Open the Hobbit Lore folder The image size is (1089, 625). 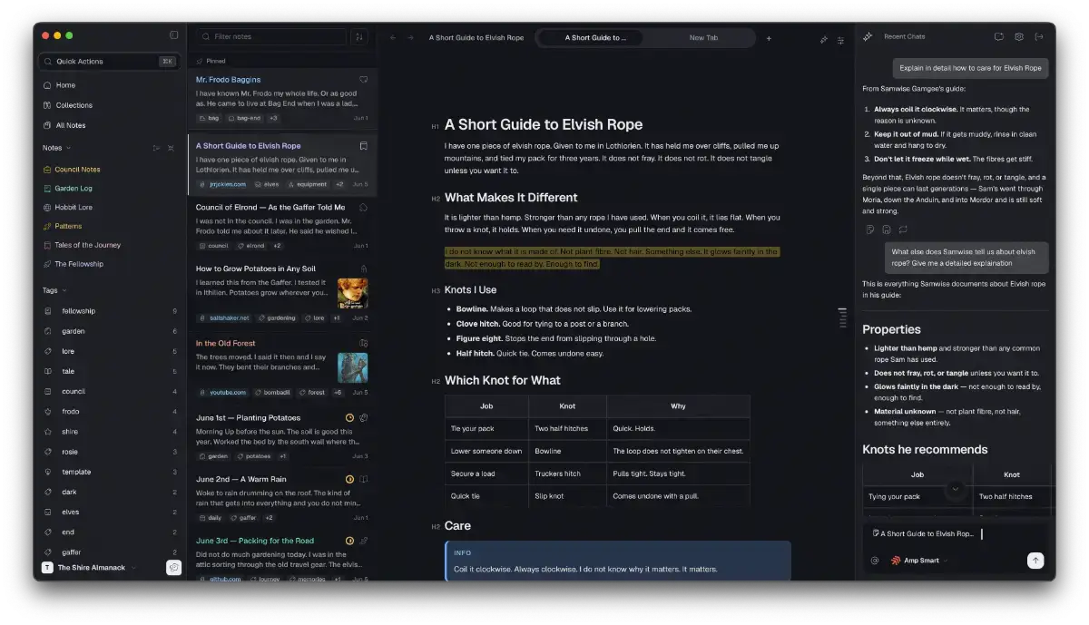[x=111, y=208]
